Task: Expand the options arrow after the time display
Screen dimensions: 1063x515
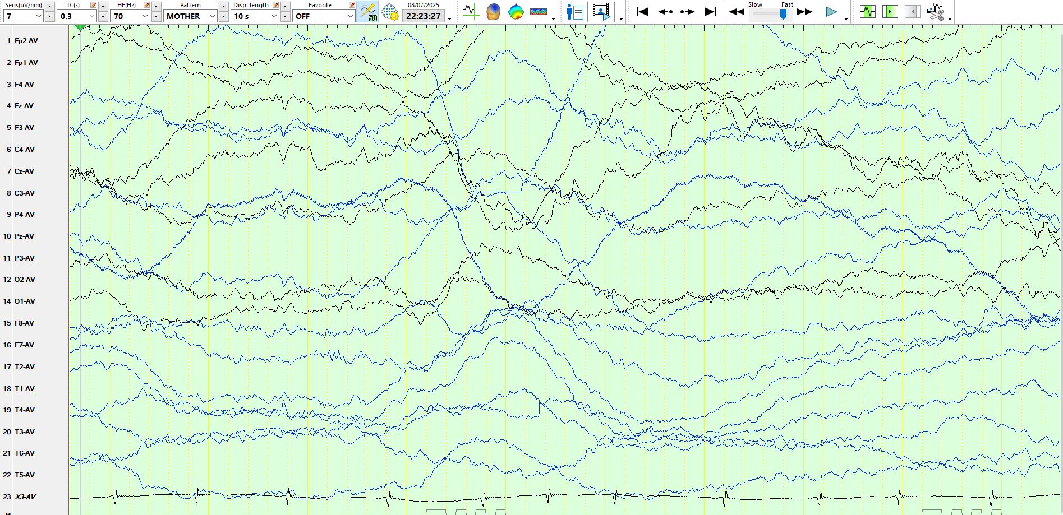Action: click(450, 19)
